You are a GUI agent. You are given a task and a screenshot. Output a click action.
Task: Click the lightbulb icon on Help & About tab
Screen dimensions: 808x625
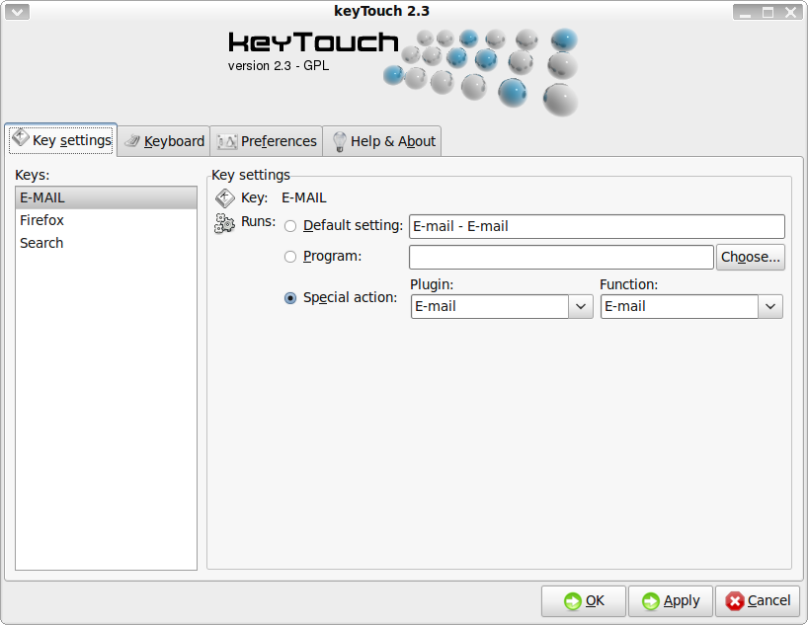(339, 141)
